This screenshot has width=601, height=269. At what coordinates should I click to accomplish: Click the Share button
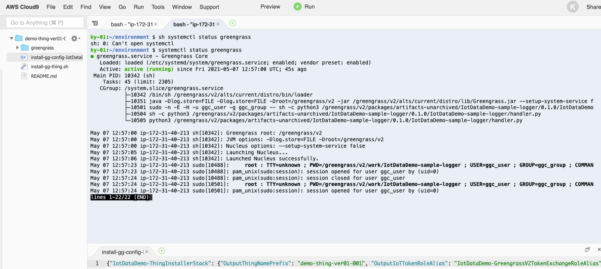point(593,7)
